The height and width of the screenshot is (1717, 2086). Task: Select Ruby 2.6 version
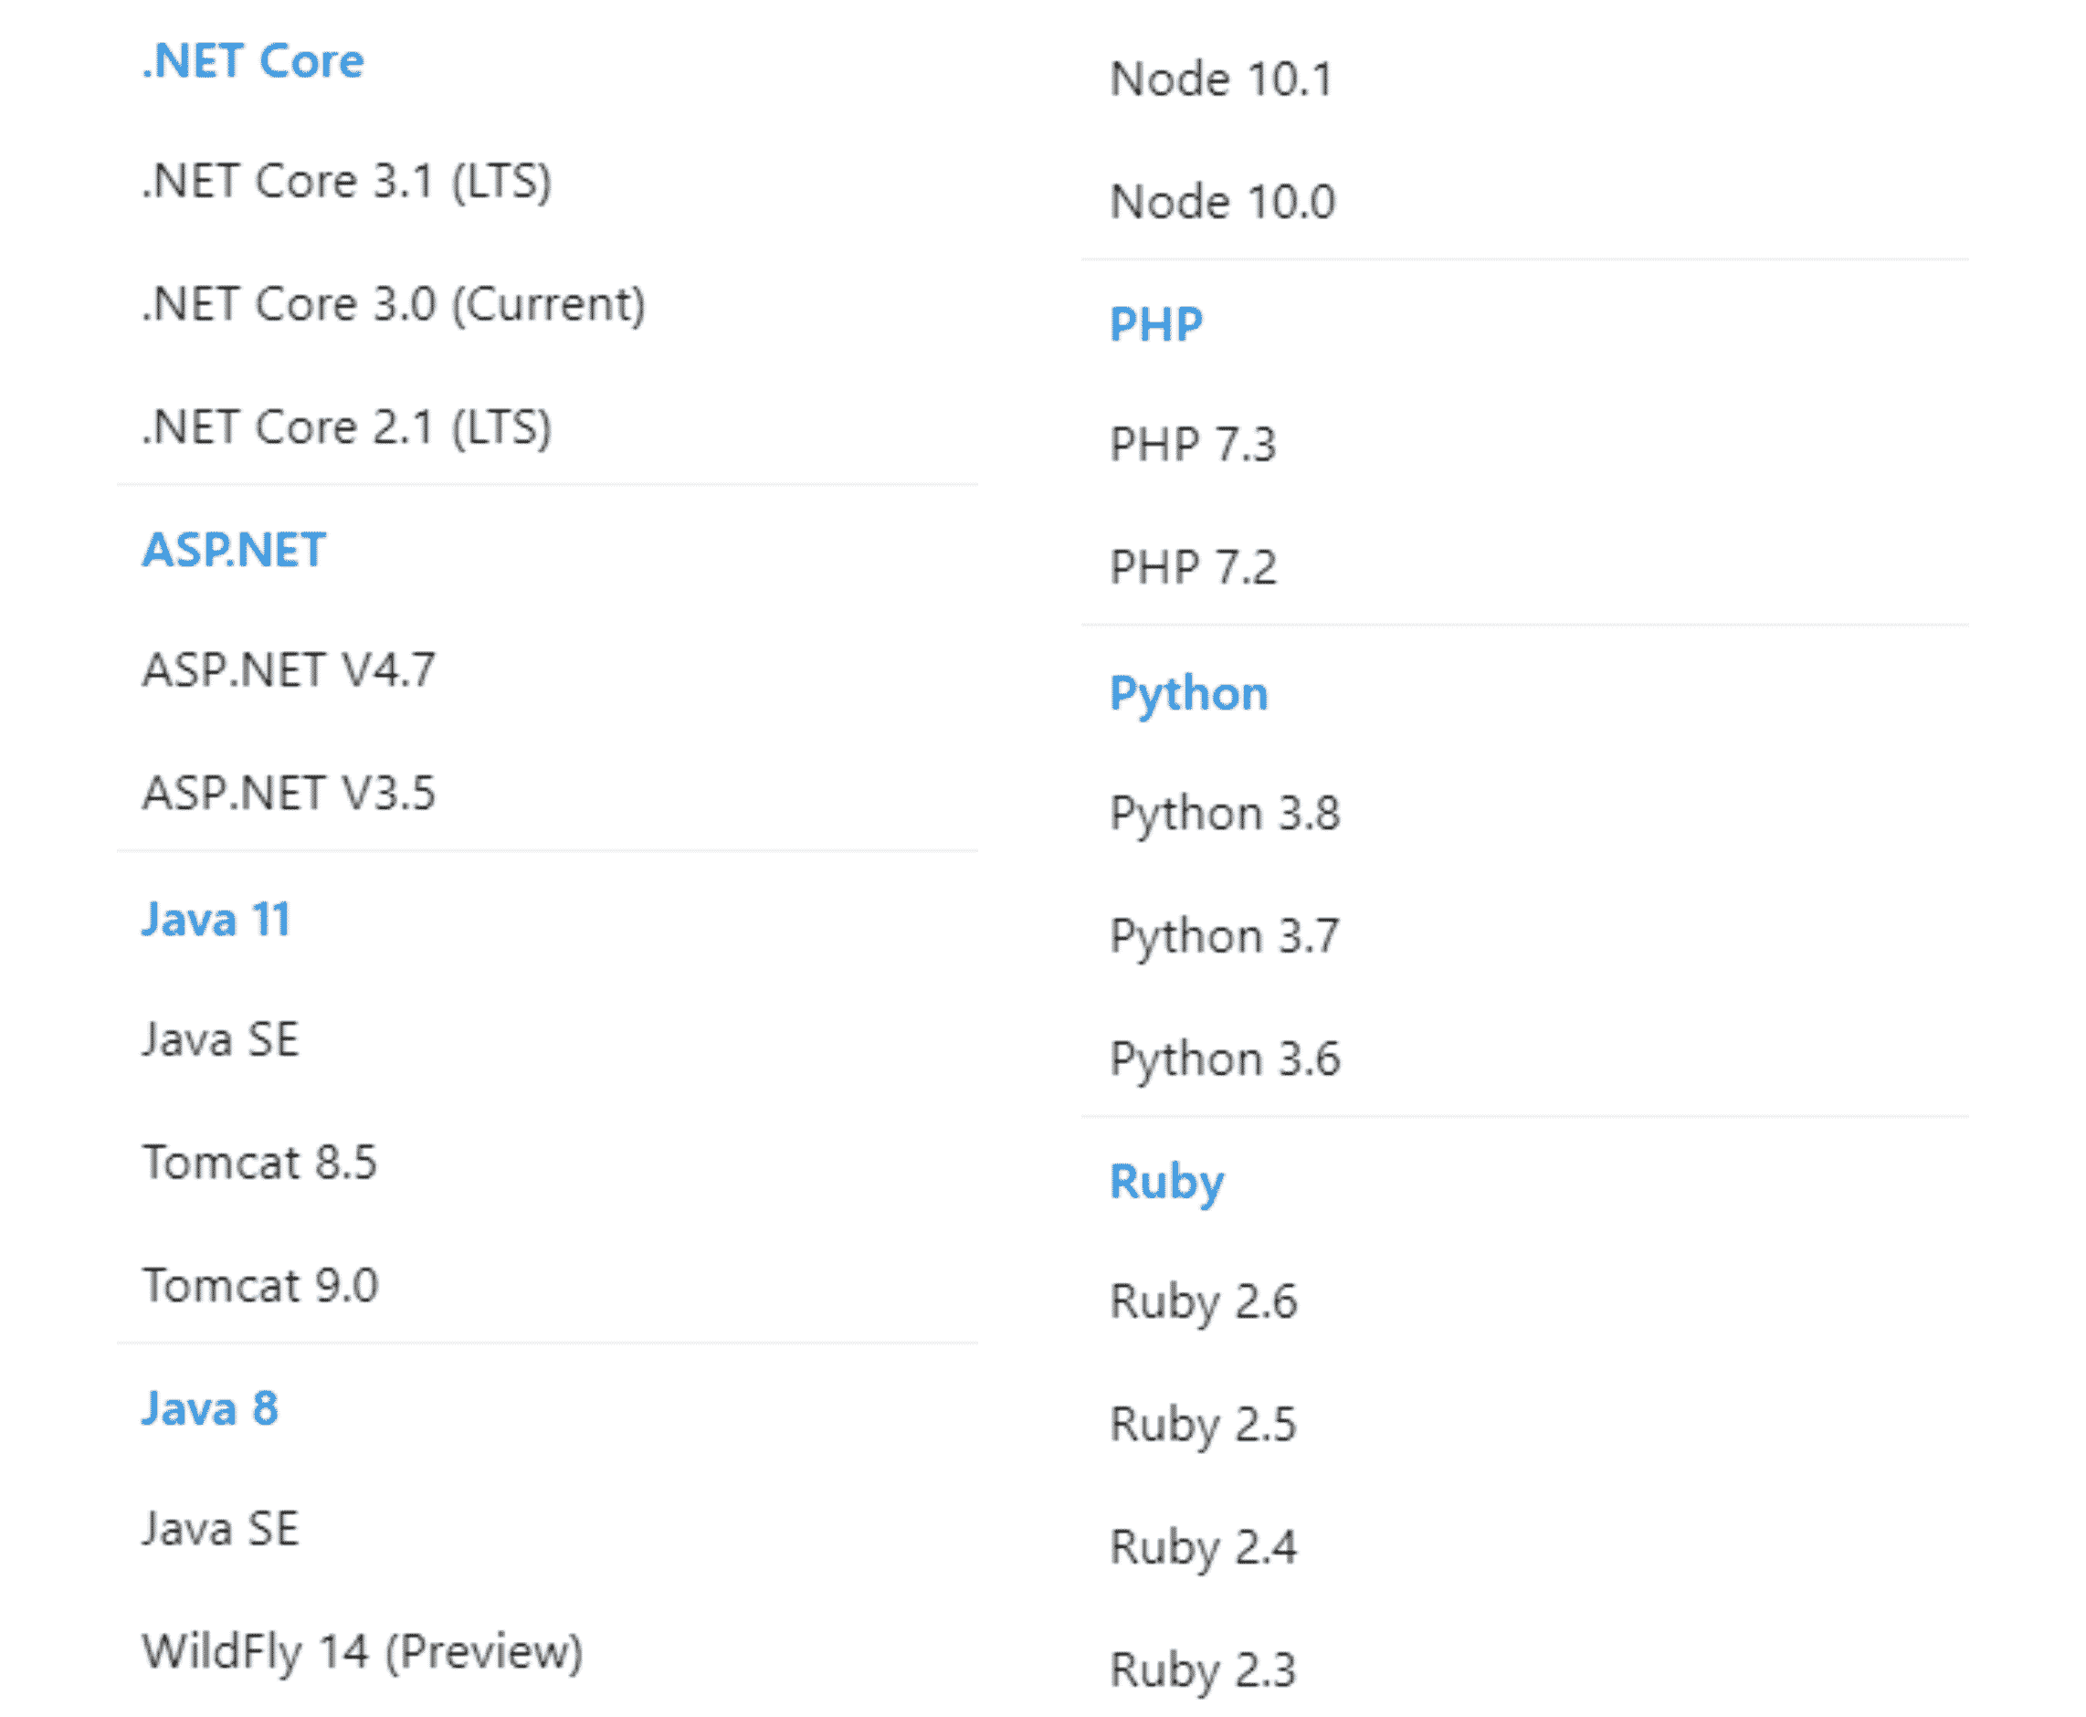(1202, 1301)
